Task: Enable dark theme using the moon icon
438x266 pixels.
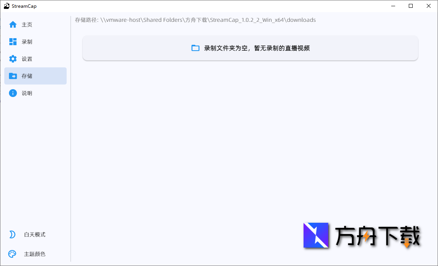Action: pos(12,234)
